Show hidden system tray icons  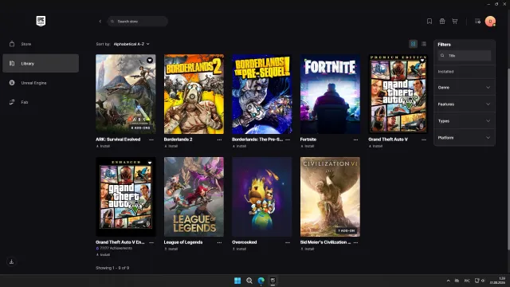click(448, 281)
